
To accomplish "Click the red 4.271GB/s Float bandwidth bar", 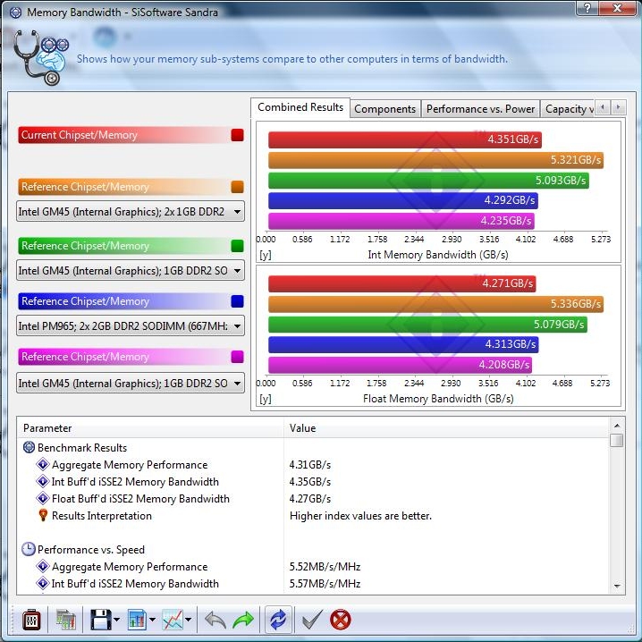I will click(402, 283).
